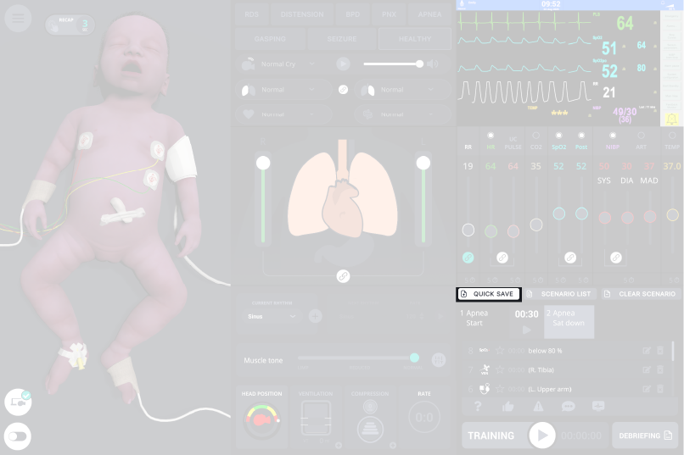Open the hamburger menu at top left
The image size is (684, 455).
pos(19,19)
